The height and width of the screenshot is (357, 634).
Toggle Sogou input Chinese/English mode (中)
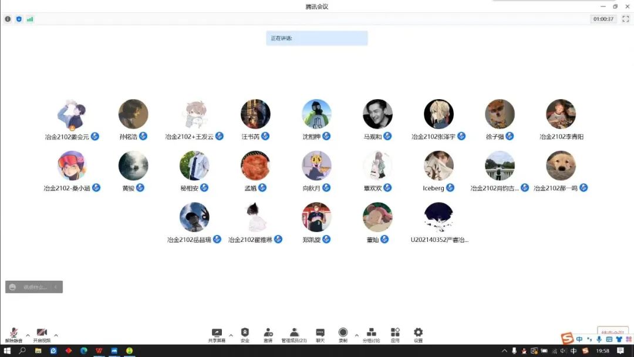pos(579,339)
